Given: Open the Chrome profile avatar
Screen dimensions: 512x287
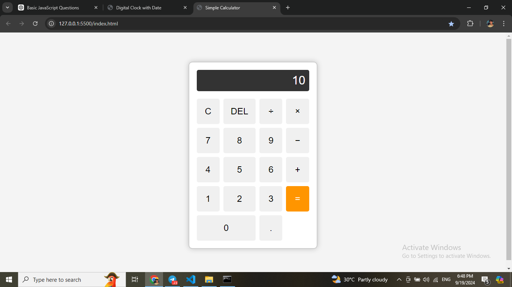Looking at the screenshot, I should pos(490,23).
